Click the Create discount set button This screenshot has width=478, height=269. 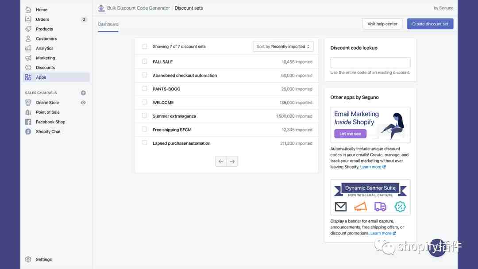pyautogui.click(x=430, y=24)
